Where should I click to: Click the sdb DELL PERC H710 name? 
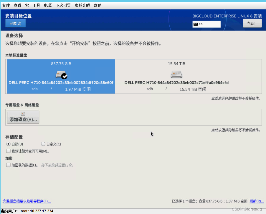(x=176, y=83)
